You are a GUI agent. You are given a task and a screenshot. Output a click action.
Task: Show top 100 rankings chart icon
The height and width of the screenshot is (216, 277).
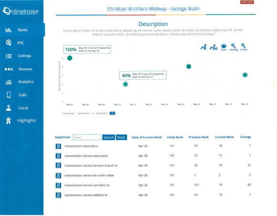click(x=213, y=47)
